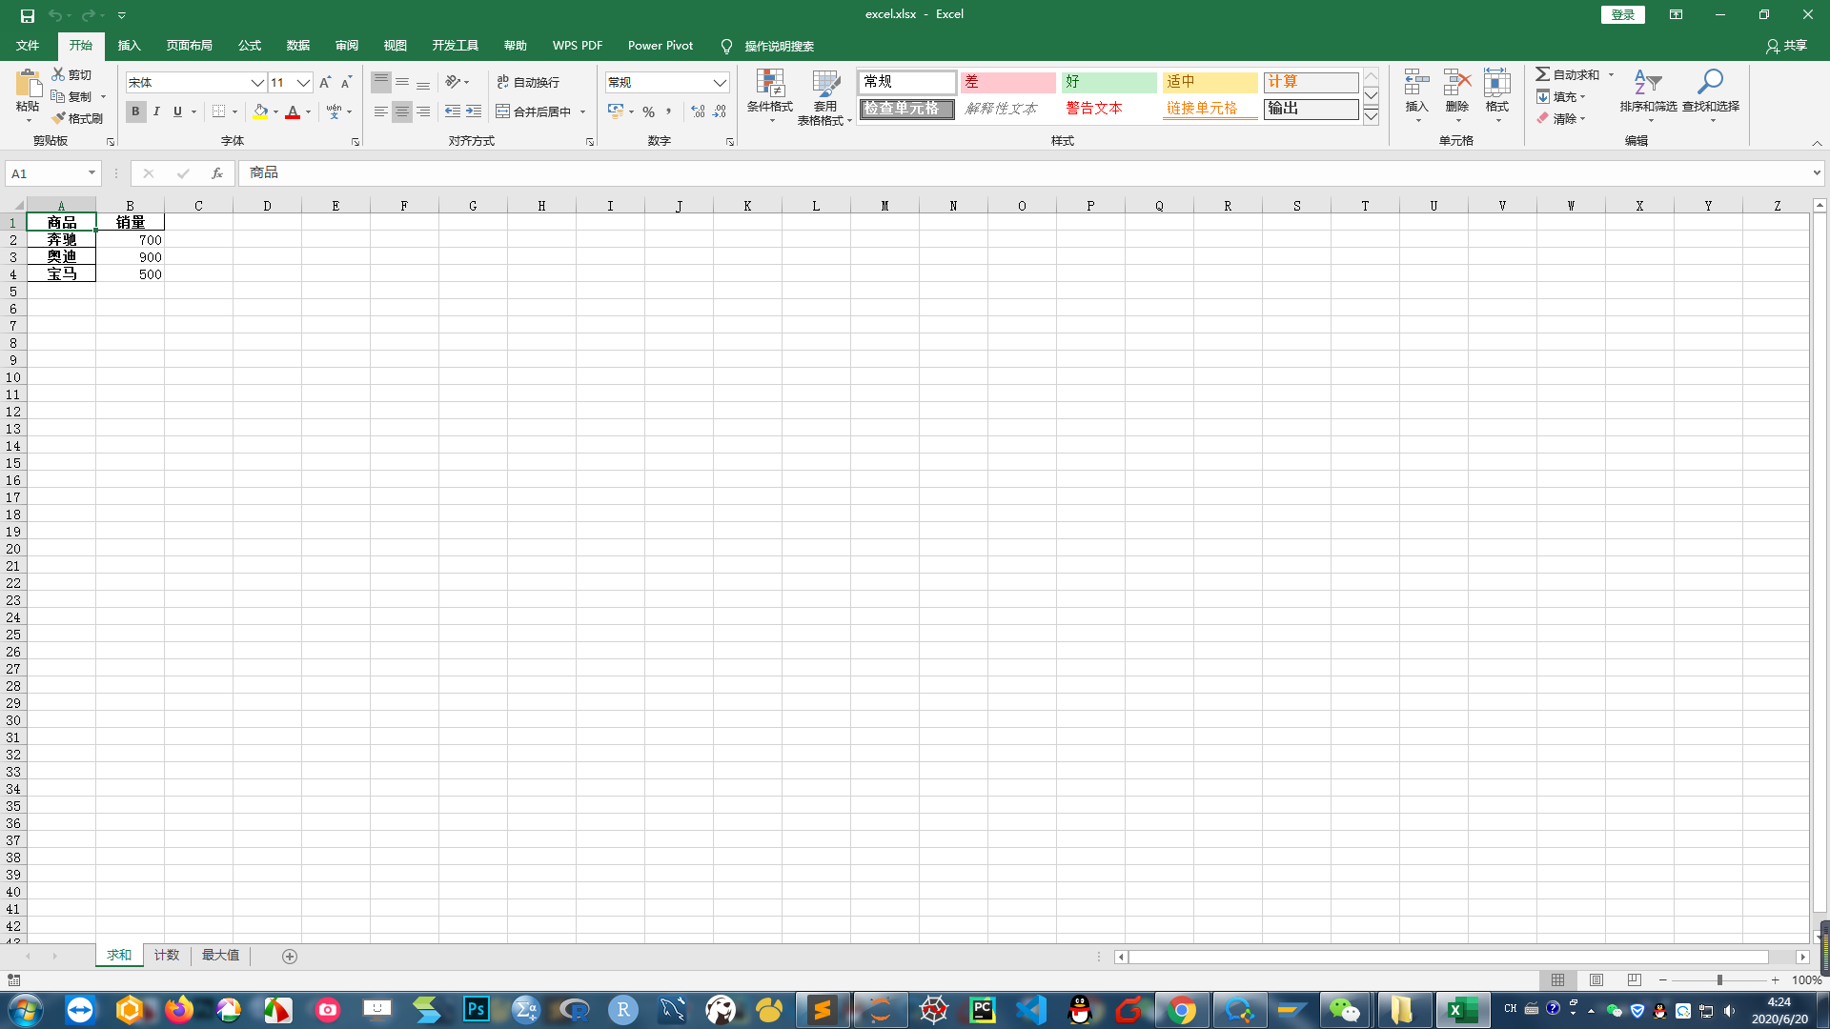The width and height of the screenshot is (1830, 1029).
Task: Click the Conditional Formatting icon
Action: click(769, 93)
